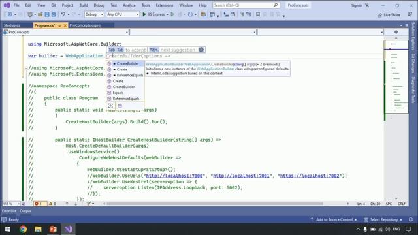Switch to ProConcepts.csproj tab
This screenshot has width=418, height=235.
click(86, 25)
